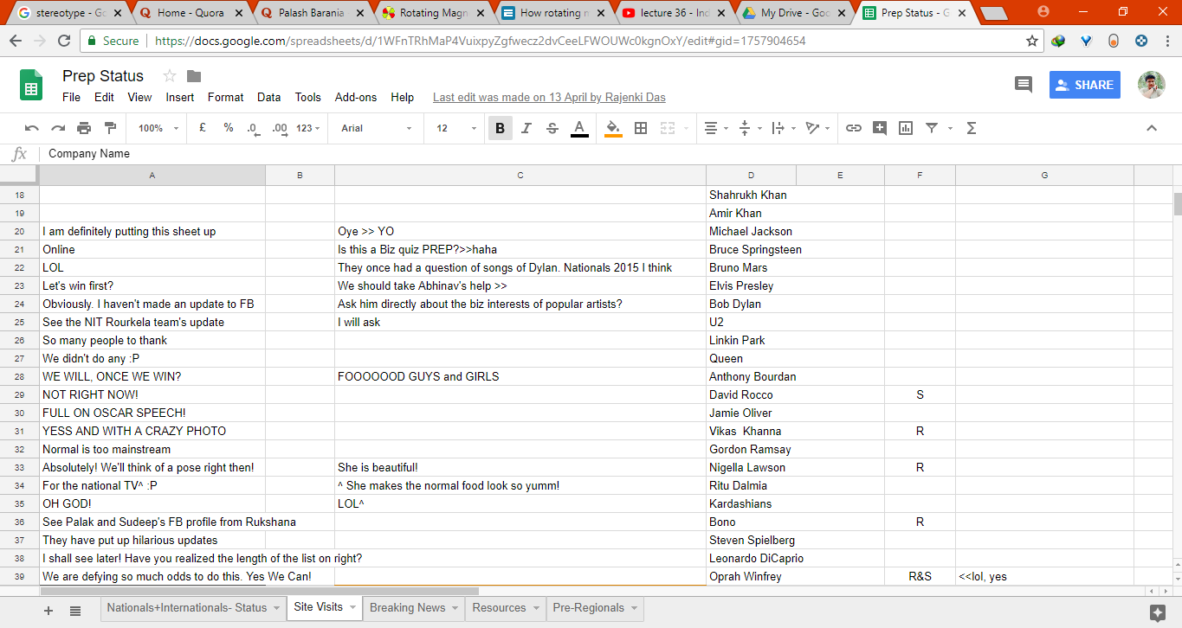Open horizontal align dropdown
Image resolution: width=1182 pixels, height=628 pixels.
[x=716, y=128]
